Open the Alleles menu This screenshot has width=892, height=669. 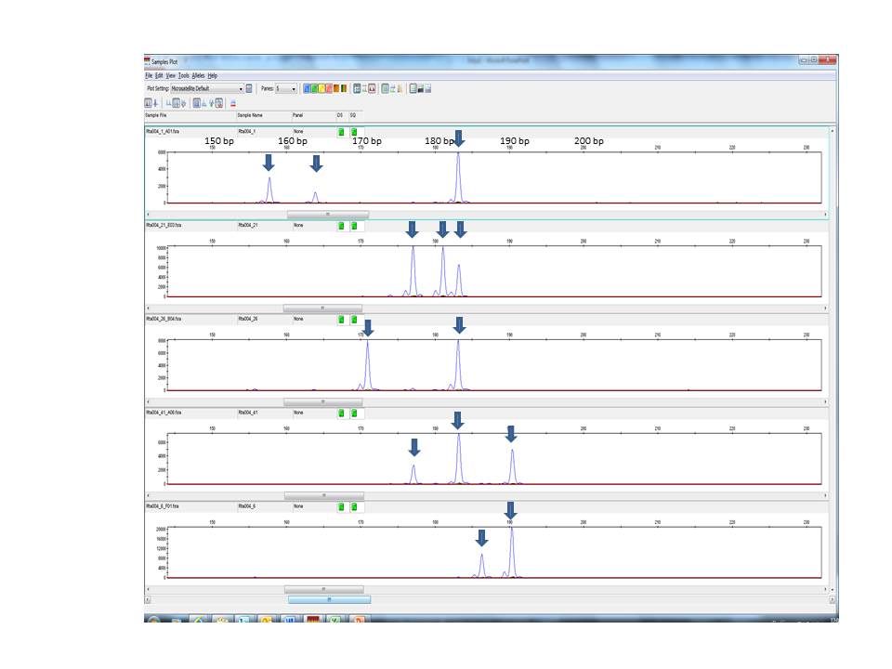click(x=198, y=75)
